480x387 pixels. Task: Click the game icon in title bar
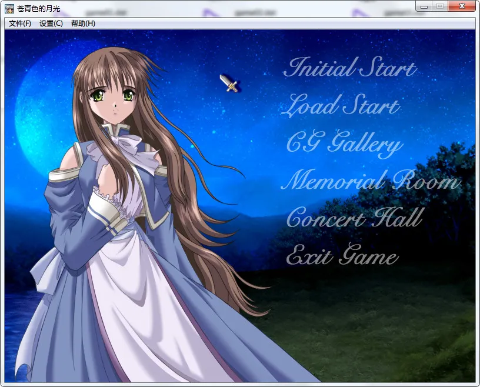[9, 8]
